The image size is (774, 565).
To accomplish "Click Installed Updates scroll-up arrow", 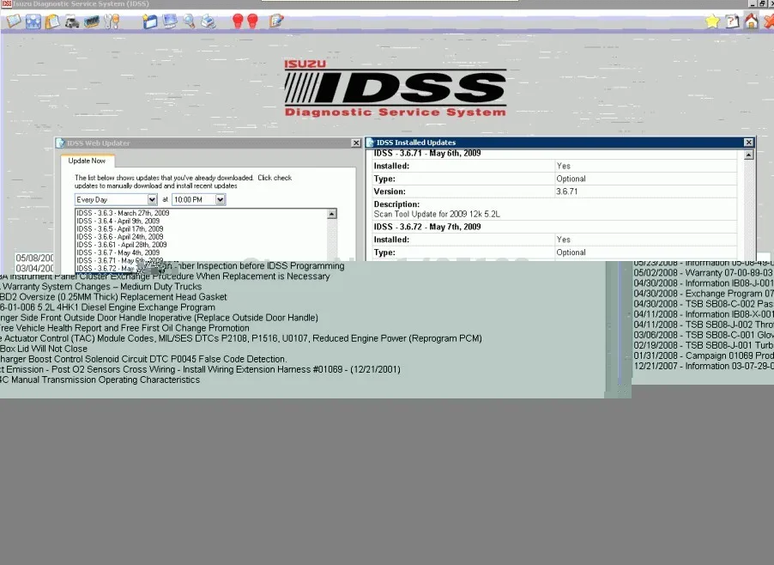I will (x=748, y=155).
